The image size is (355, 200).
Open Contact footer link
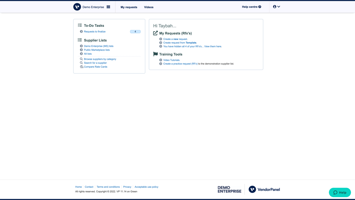(x=89, y=187)
